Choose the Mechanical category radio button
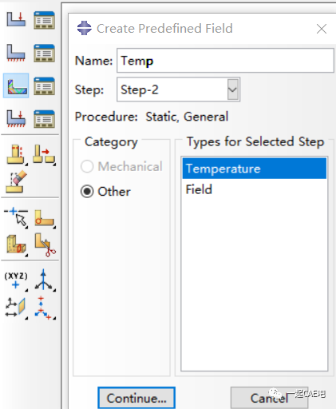This screenshot has height=409, width=336. coord(87,167)
